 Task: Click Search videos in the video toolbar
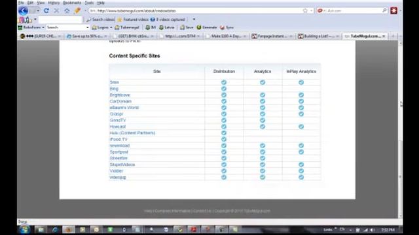coord(100,20)
